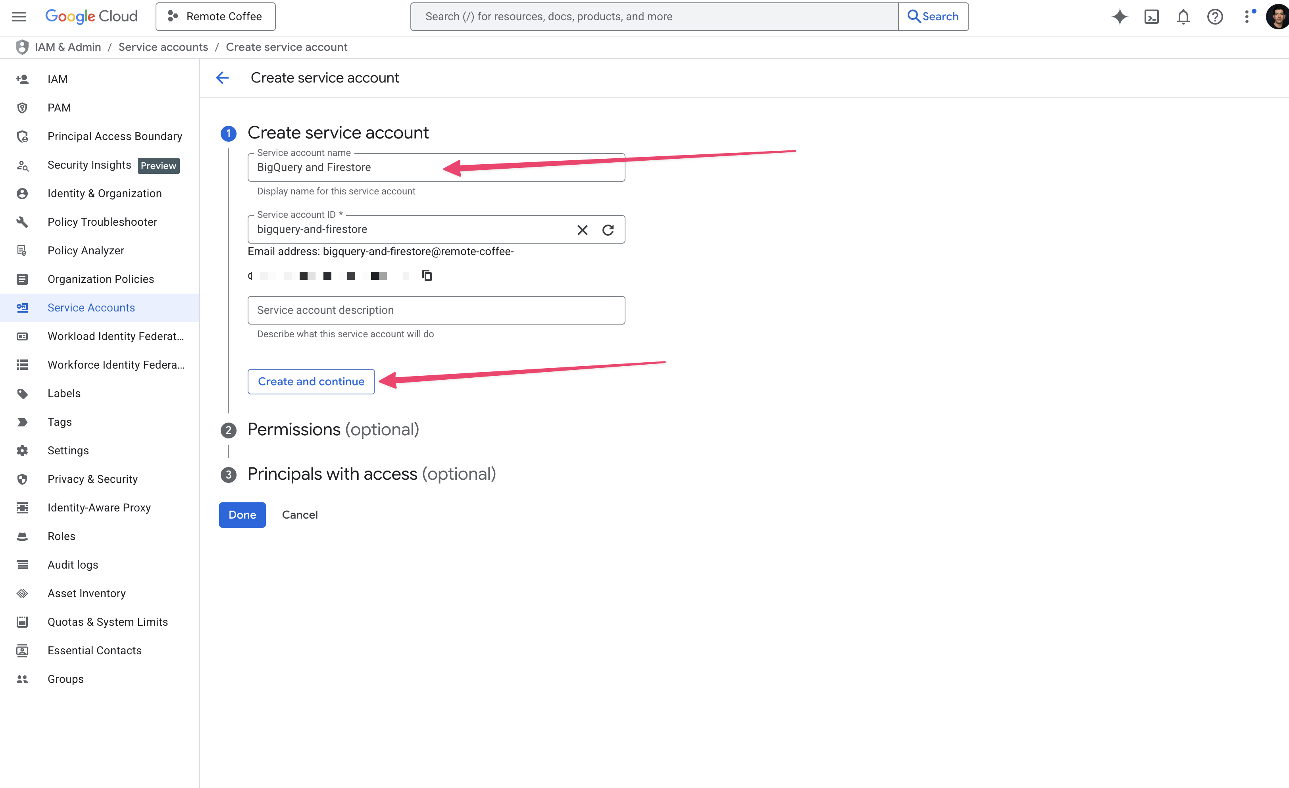The image size is (1289, 788).
Task: Open Audit logs sidebar item
Action: [73, 565]
